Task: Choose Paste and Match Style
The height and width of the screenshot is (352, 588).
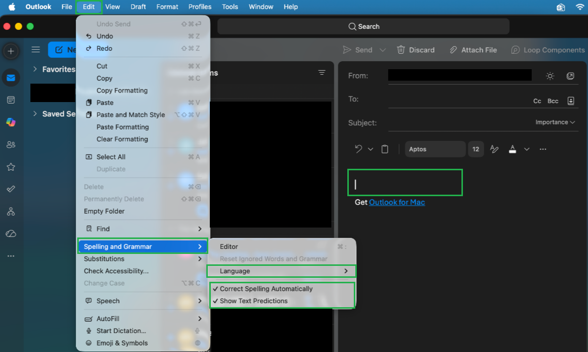Action: coord(143,115)
